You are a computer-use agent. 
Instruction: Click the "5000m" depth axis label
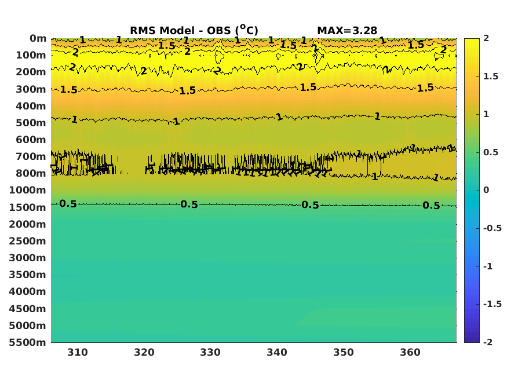tap(27, 326)
